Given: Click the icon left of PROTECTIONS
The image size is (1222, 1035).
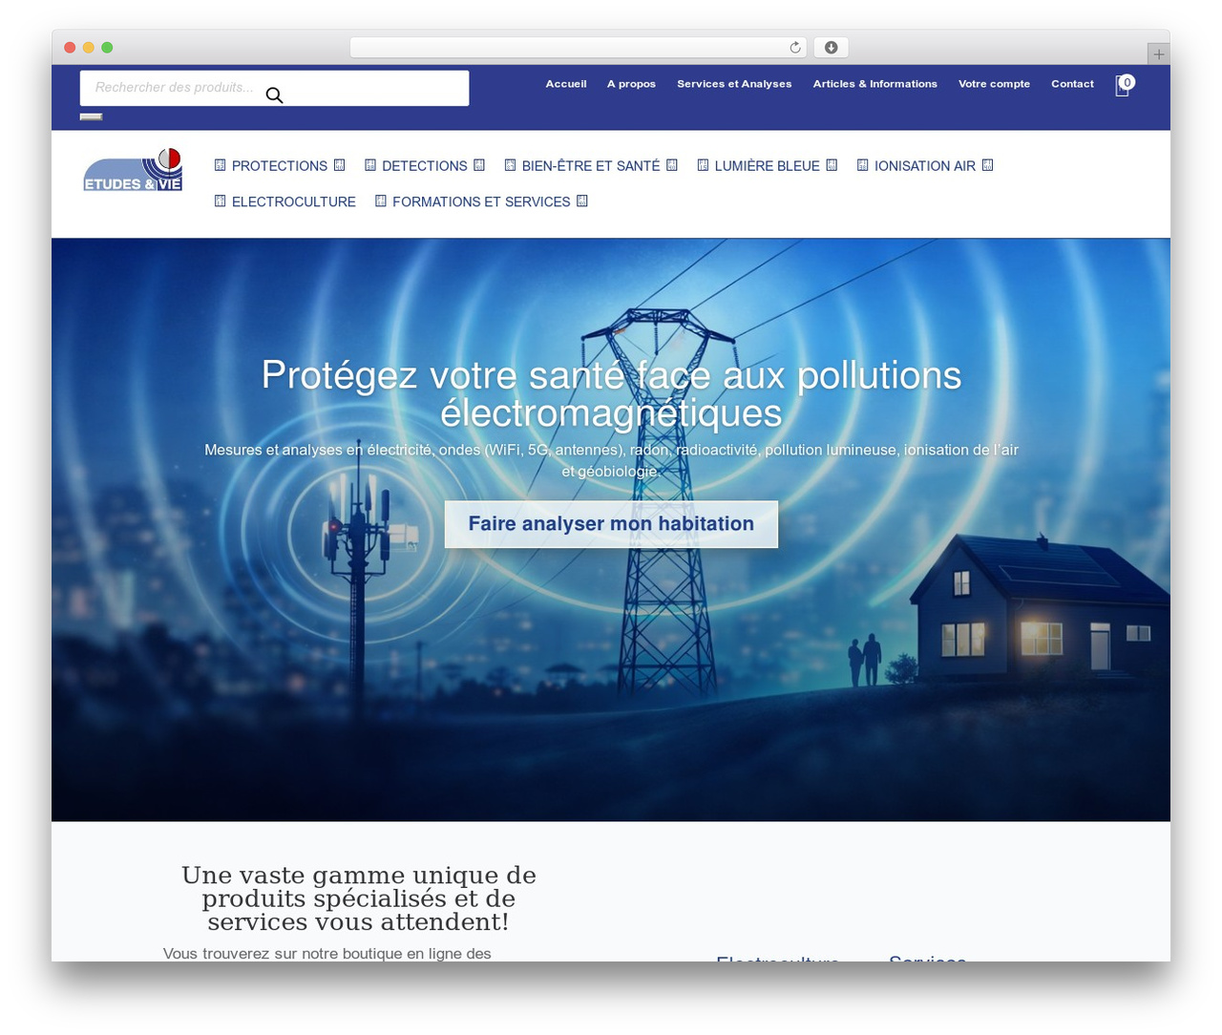Looking at the screenshot, I should pyautogui.click(x=221, y=165).
